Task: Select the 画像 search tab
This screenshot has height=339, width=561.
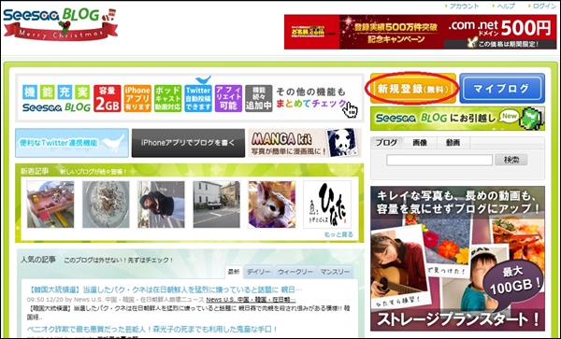Action: click(420, 143)
